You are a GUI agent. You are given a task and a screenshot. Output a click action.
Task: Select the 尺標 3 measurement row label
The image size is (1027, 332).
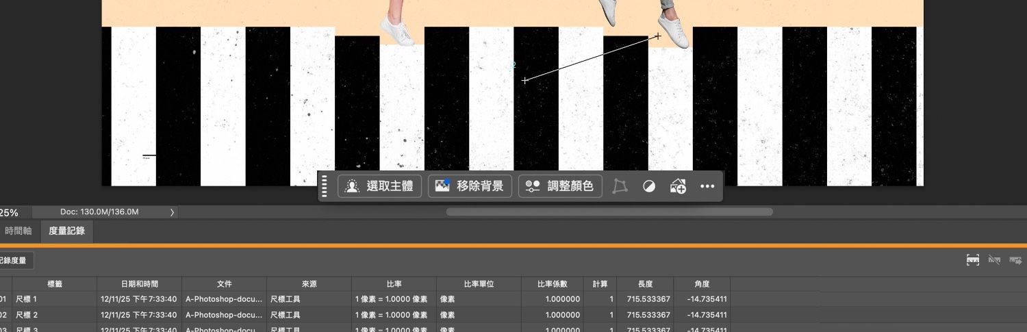[27, 329]
